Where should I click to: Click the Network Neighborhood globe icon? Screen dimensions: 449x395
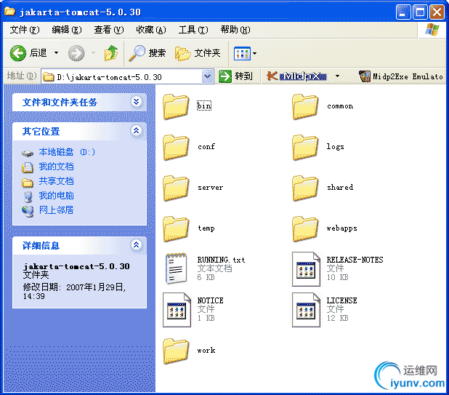[x=28, y=212]
